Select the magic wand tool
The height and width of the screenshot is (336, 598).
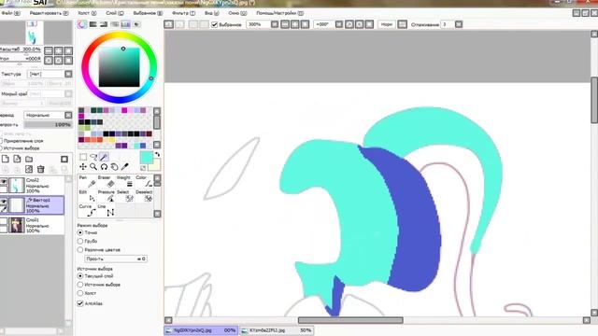coord(104,157)
